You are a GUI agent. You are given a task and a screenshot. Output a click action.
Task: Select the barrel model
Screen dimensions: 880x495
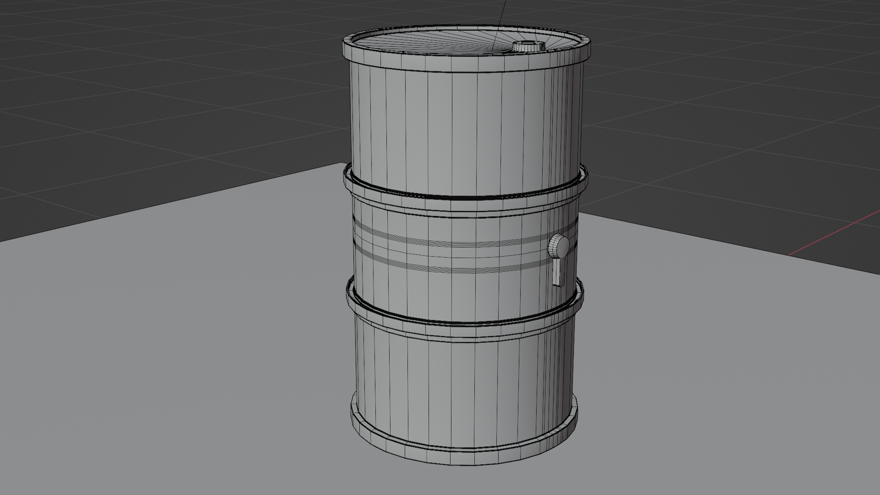458,229
